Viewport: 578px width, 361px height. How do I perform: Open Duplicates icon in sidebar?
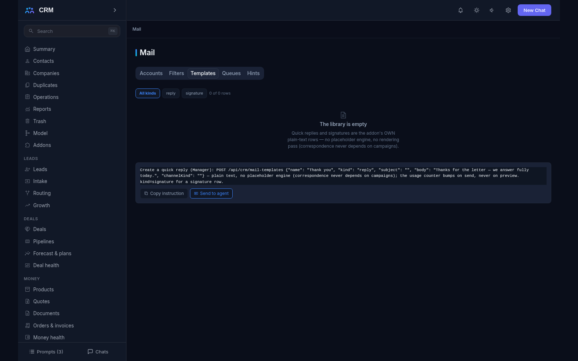click(x=27, y=85)
